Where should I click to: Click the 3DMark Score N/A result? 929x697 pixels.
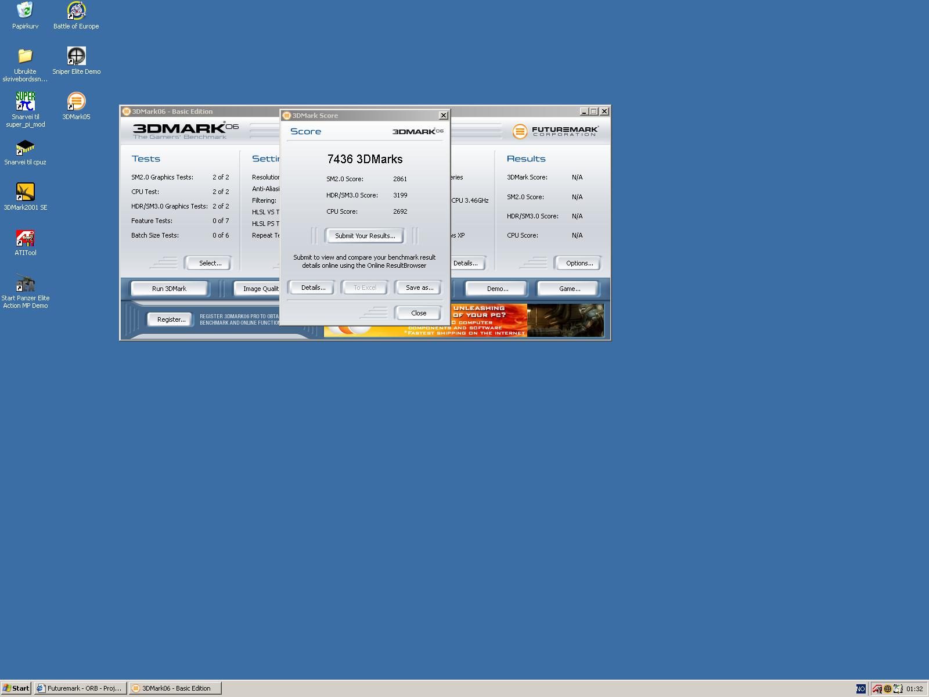[x=577, y=177]
